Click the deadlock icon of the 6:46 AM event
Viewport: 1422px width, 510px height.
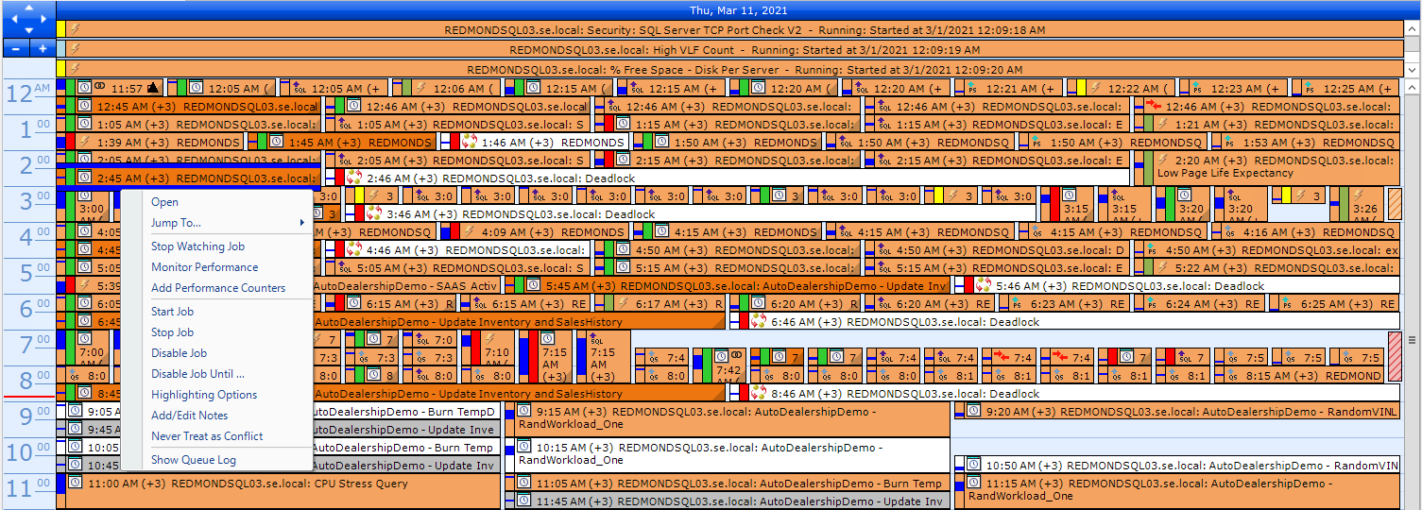tap(759, 321)
